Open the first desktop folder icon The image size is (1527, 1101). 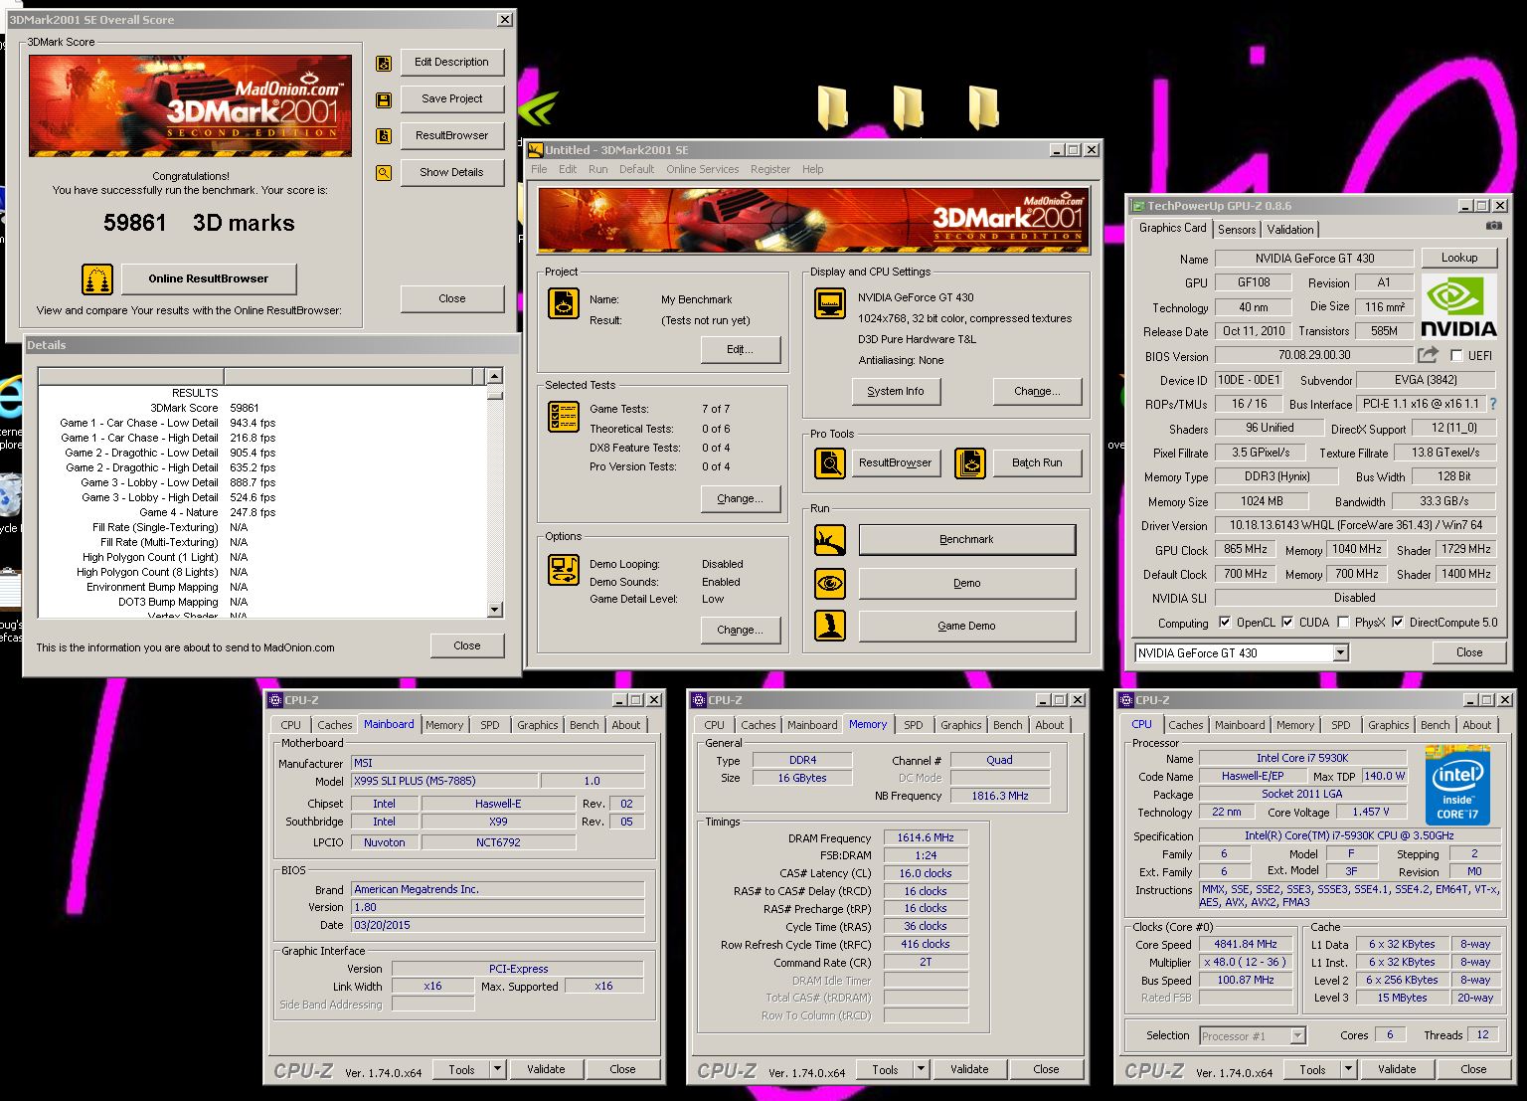832,107
